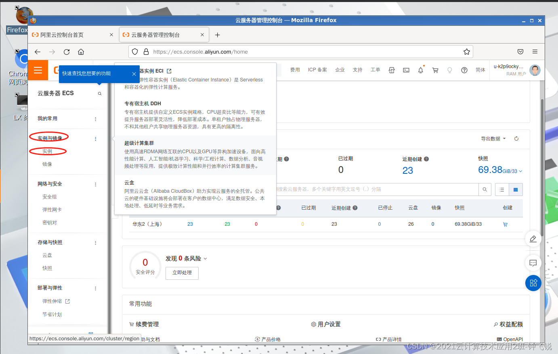558x354 pixels.
Task: Open 安全组 in the sidebar
Action: tap(50, 197)
